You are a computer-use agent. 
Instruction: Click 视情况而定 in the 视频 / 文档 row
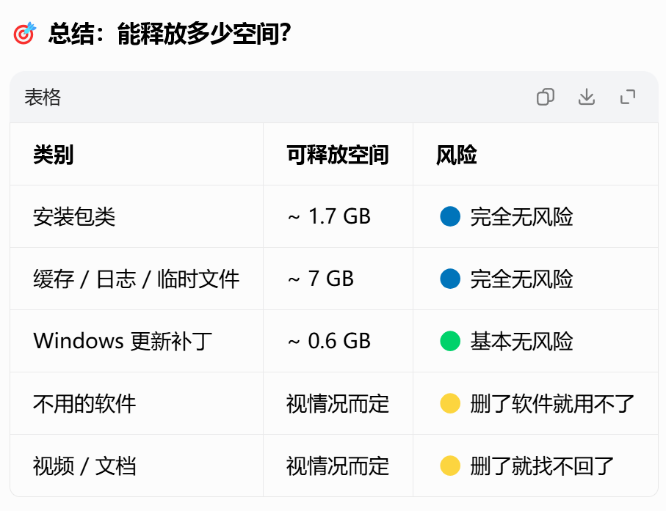[x=338, y=466]
